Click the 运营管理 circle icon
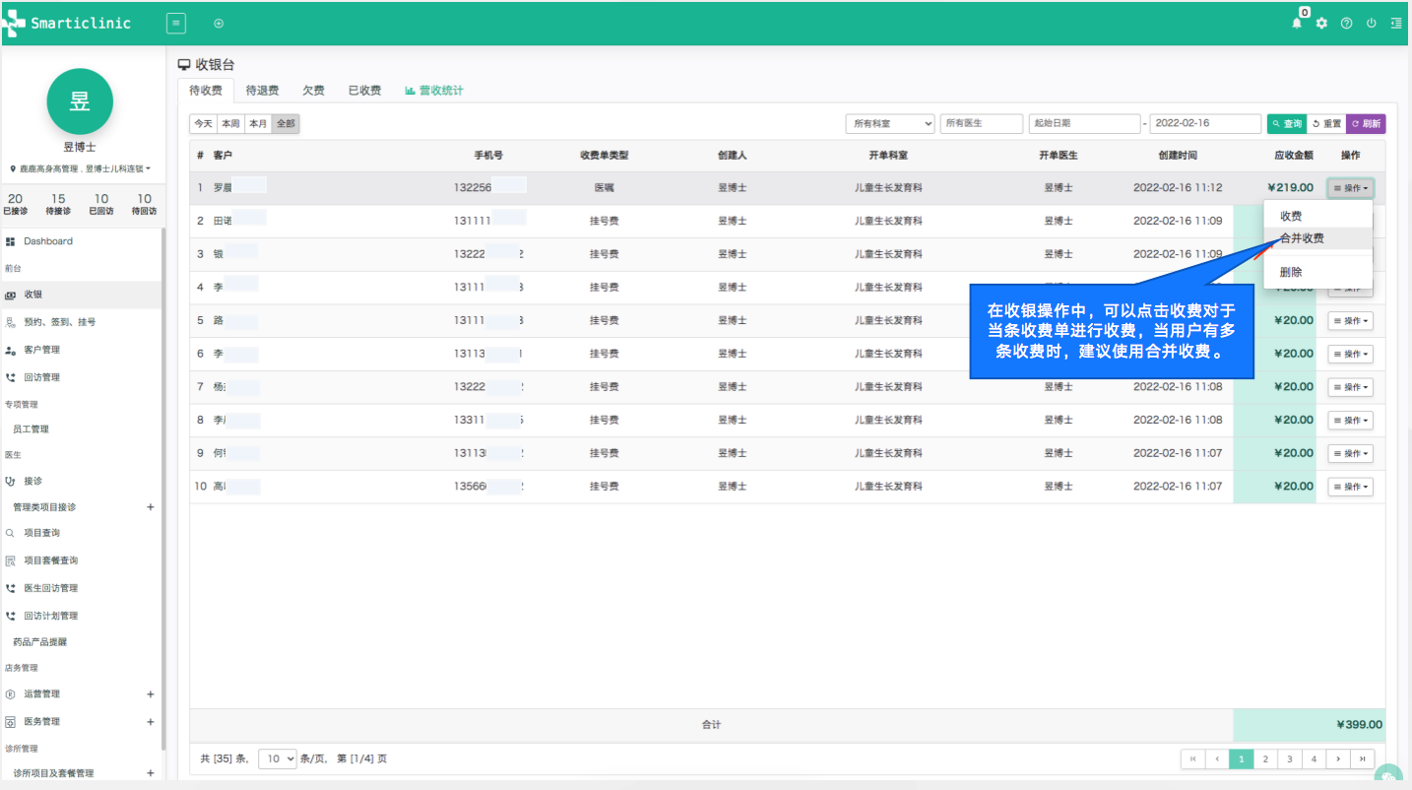Image resolution: width=1412 pixels, height=790 pixels. 10,694
